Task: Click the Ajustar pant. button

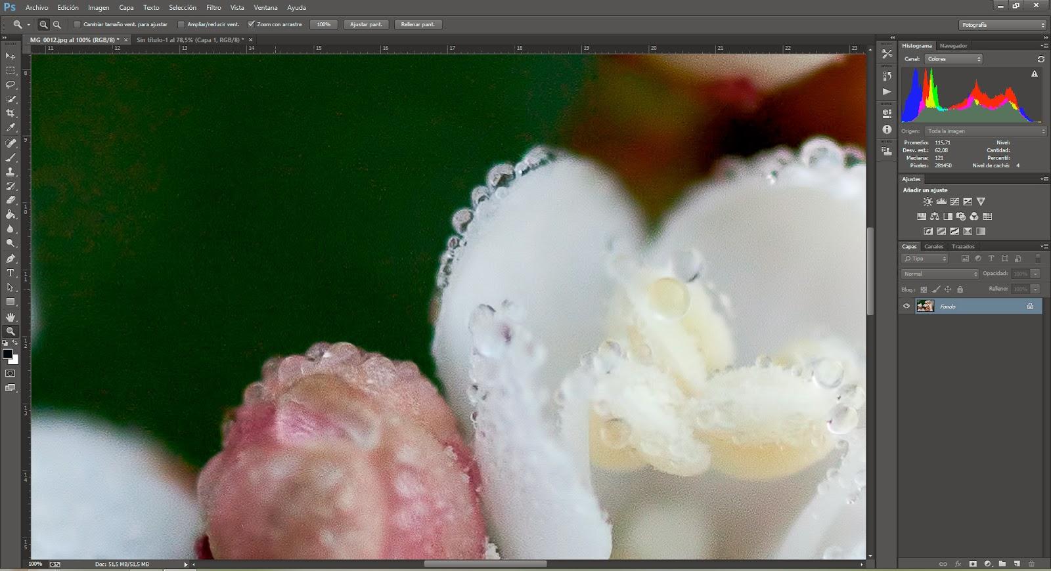Action: click(366, 24)
